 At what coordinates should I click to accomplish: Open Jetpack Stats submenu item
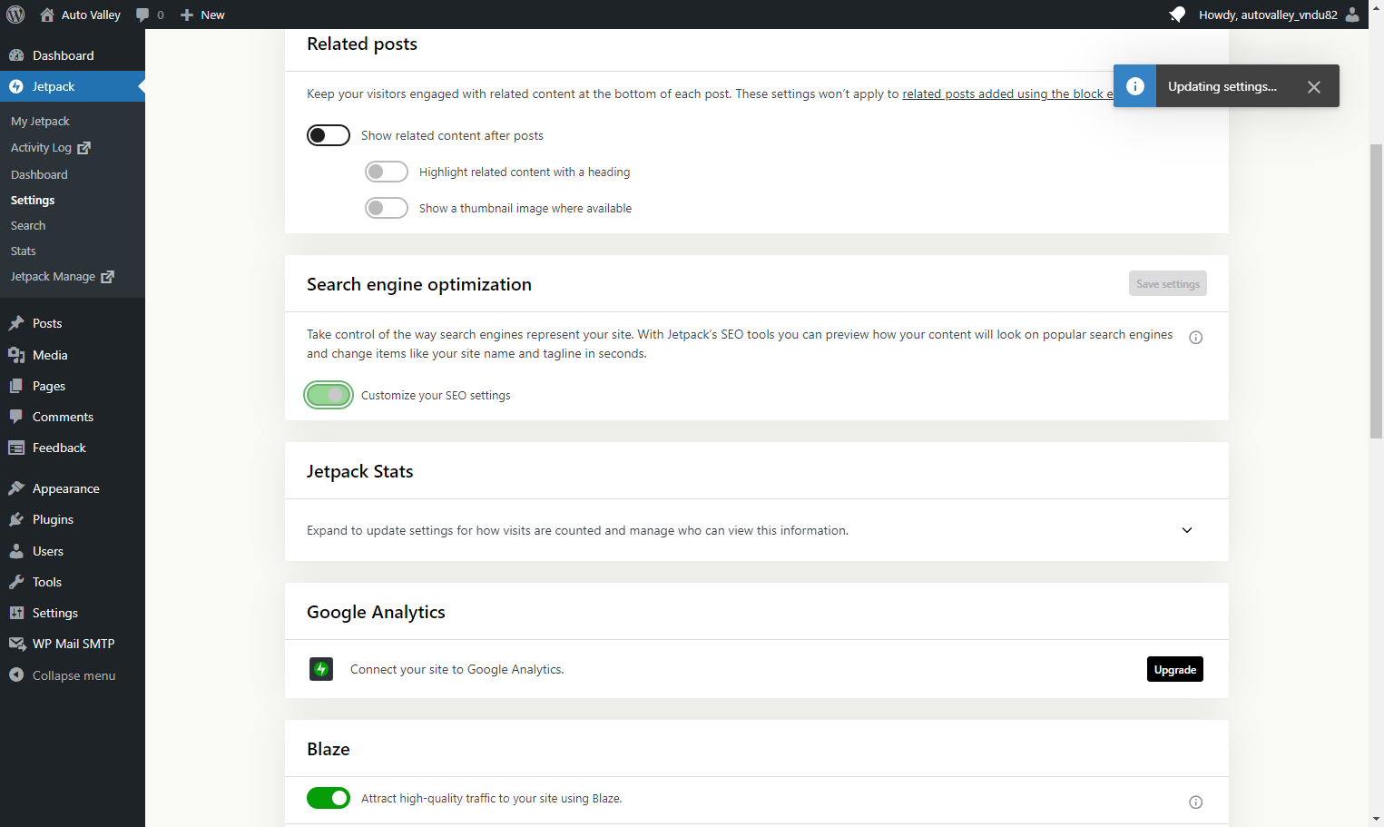pyautogui.click(x=24, y=251)
